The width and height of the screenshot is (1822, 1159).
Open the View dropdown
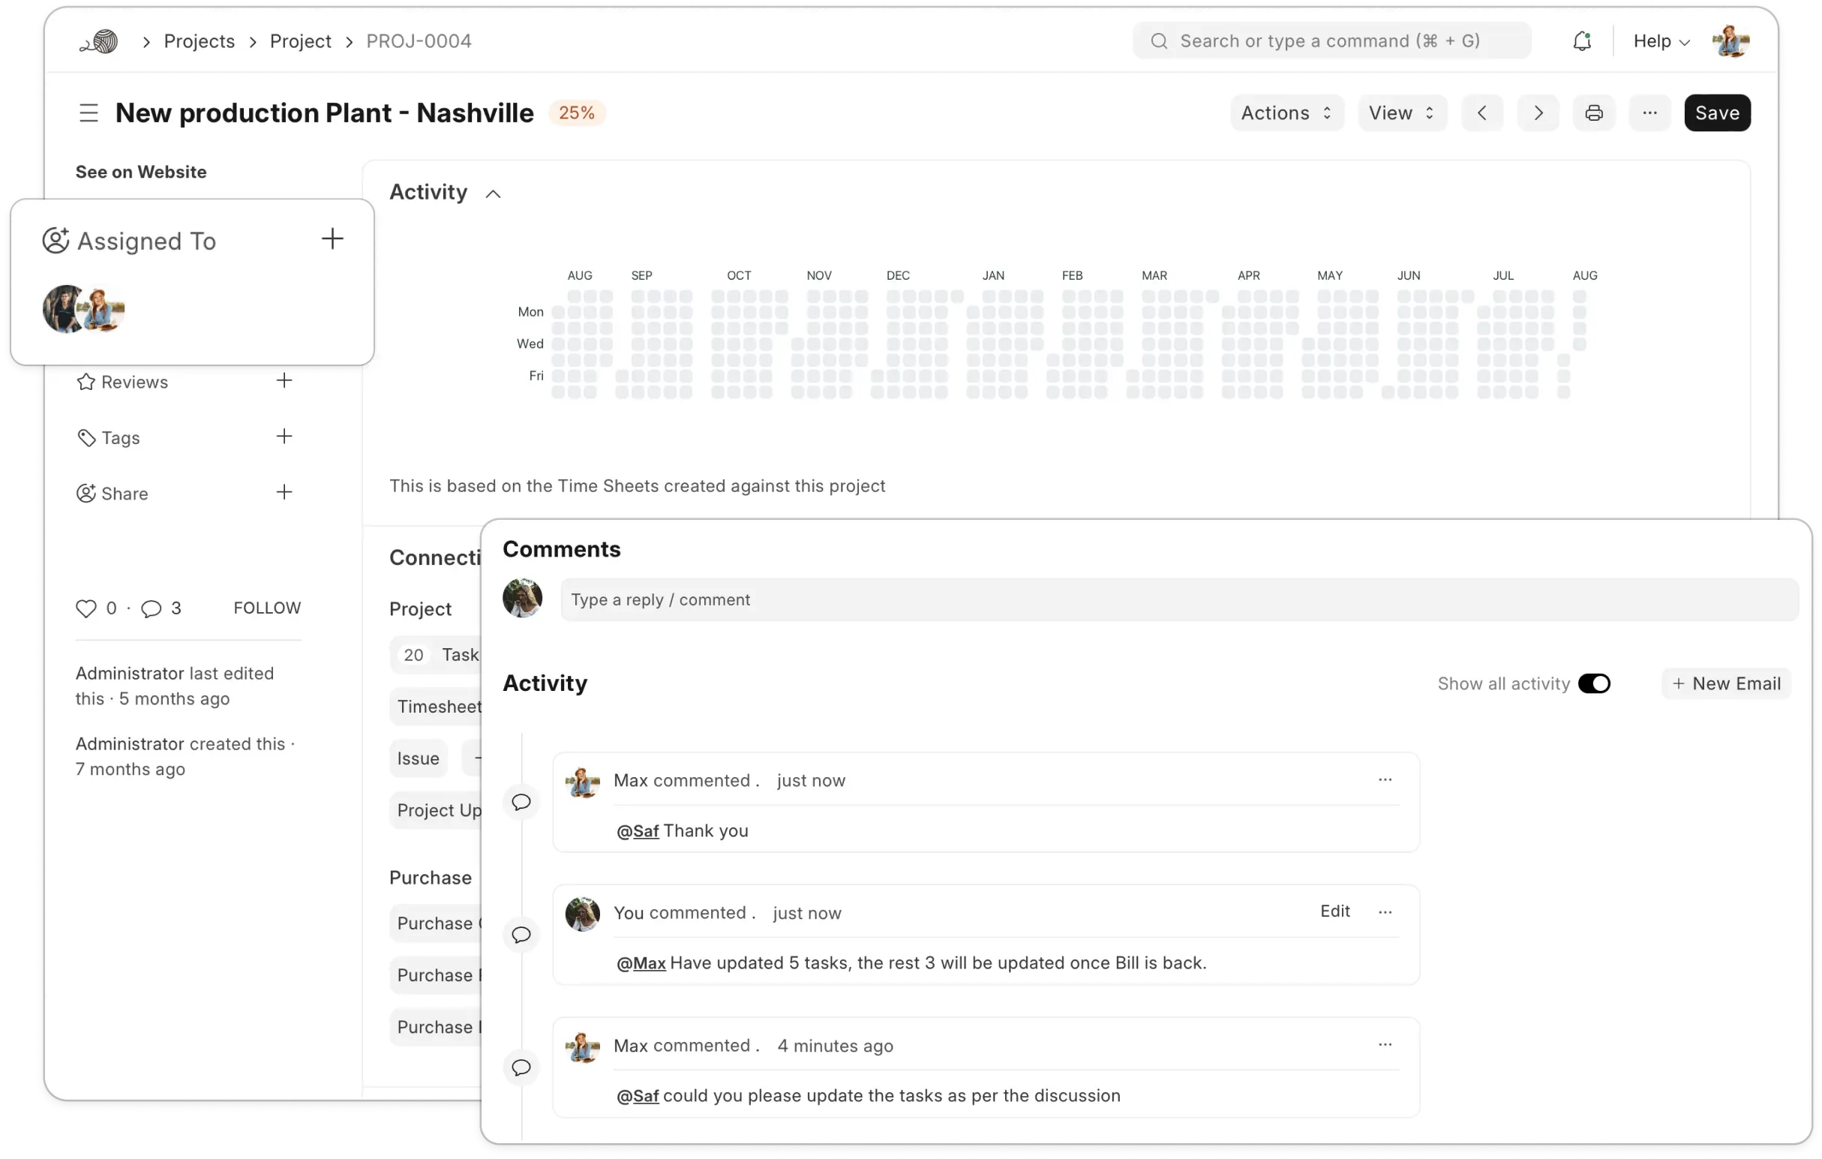tap(1401, 113)
